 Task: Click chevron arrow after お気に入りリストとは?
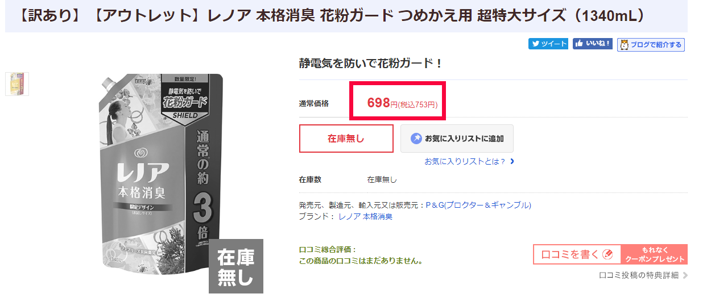tap(512, 161)
